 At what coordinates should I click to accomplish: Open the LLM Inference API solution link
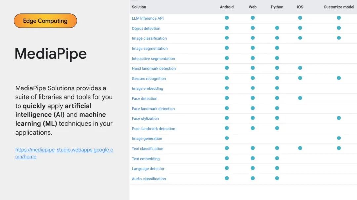[x=147, y=18]
